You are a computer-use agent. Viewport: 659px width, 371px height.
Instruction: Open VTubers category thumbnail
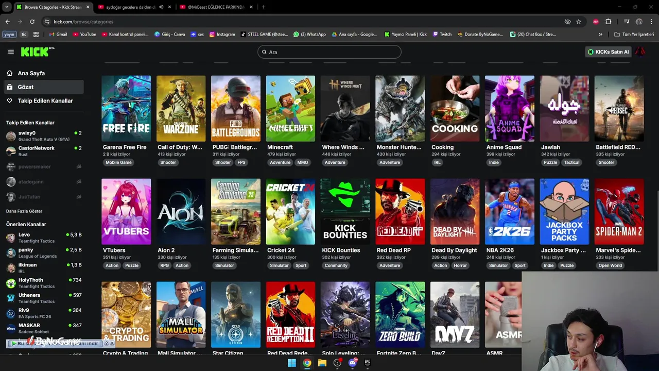tap(126, 212)
